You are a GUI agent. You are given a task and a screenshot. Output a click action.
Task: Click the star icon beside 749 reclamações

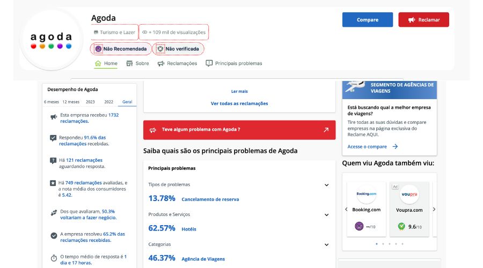(53, 183)
